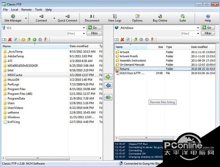Upload with the green right arrow

pyautogui.click(x=108, y=77)
